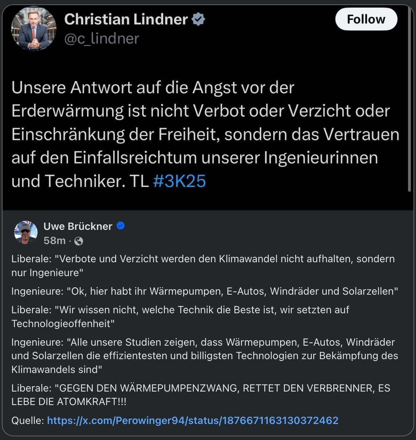This screenshot has height=440, width=416.
Task: Open the #3K25 hashtag
Action: tap(180, 181)
